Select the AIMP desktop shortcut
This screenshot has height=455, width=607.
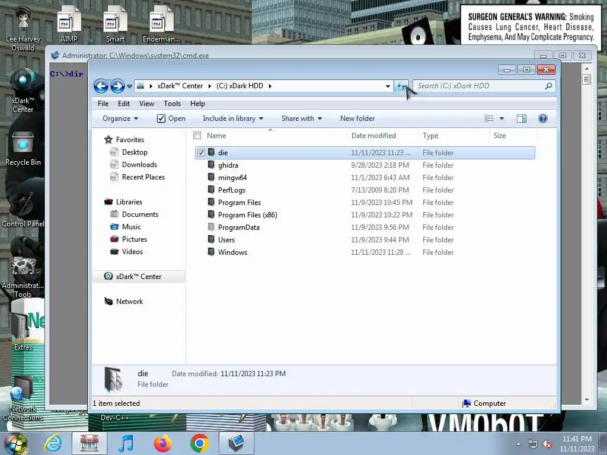tap(69, 24)
